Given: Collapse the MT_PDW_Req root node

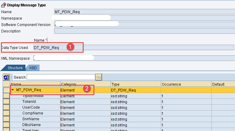Looking at the screenshot, I should coord(13,90).
